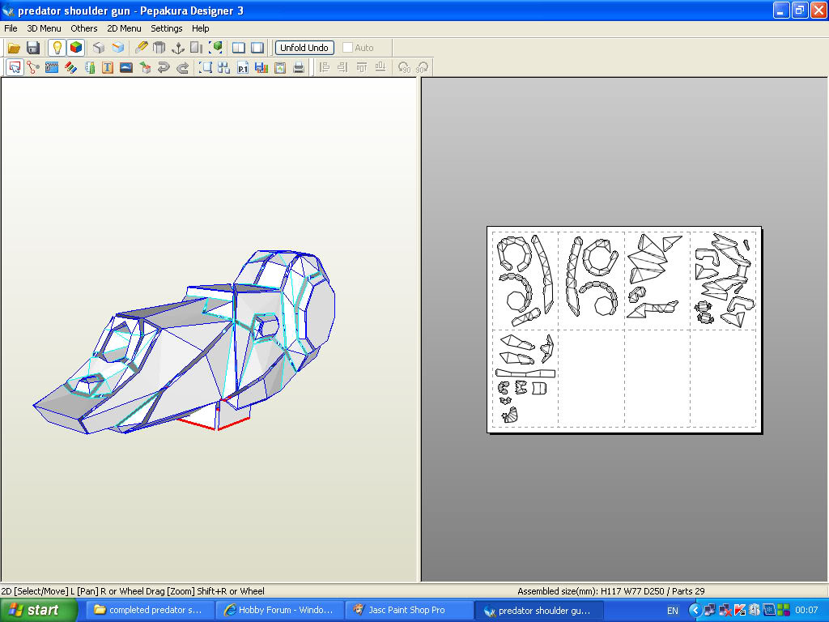This screenshot has width=829, height=622.
Task: Click the 00:07 taskbar clock
Action: (807, 611)
